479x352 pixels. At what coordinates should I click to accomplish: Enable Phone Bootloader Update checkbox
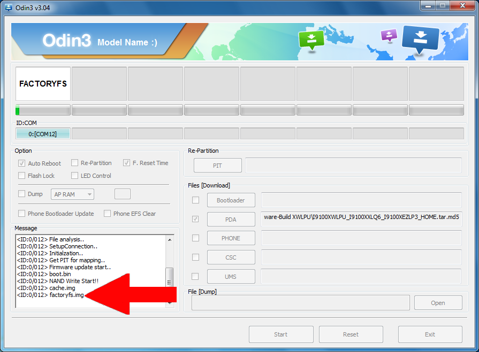21,213
